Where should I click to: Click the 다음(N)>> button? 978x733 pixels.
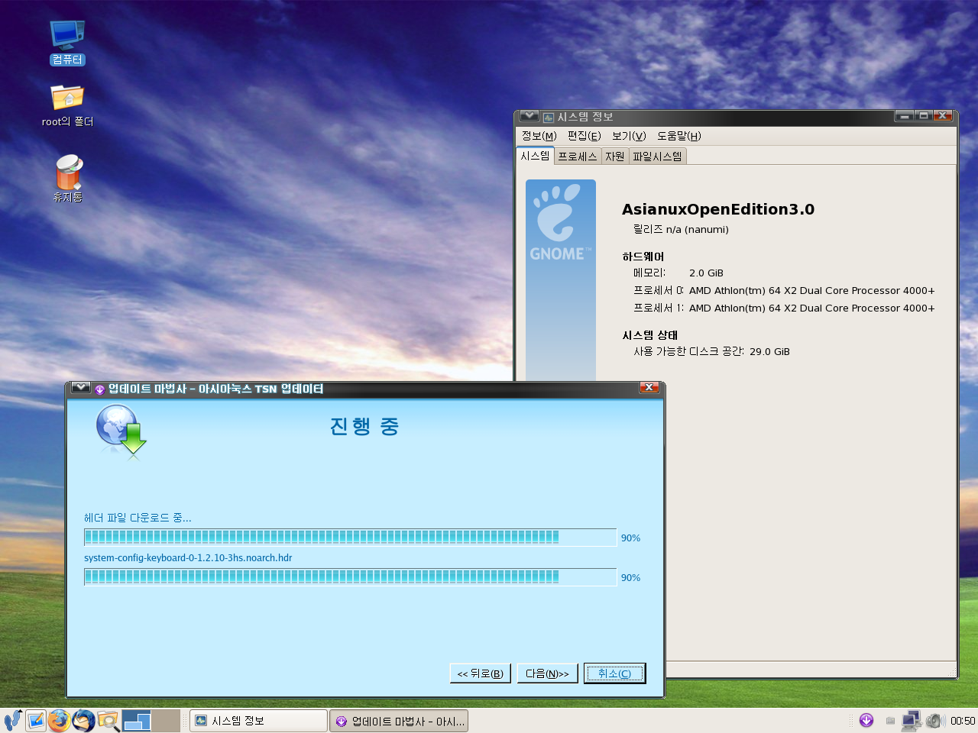pyautogui.click(x=547, y=673)
